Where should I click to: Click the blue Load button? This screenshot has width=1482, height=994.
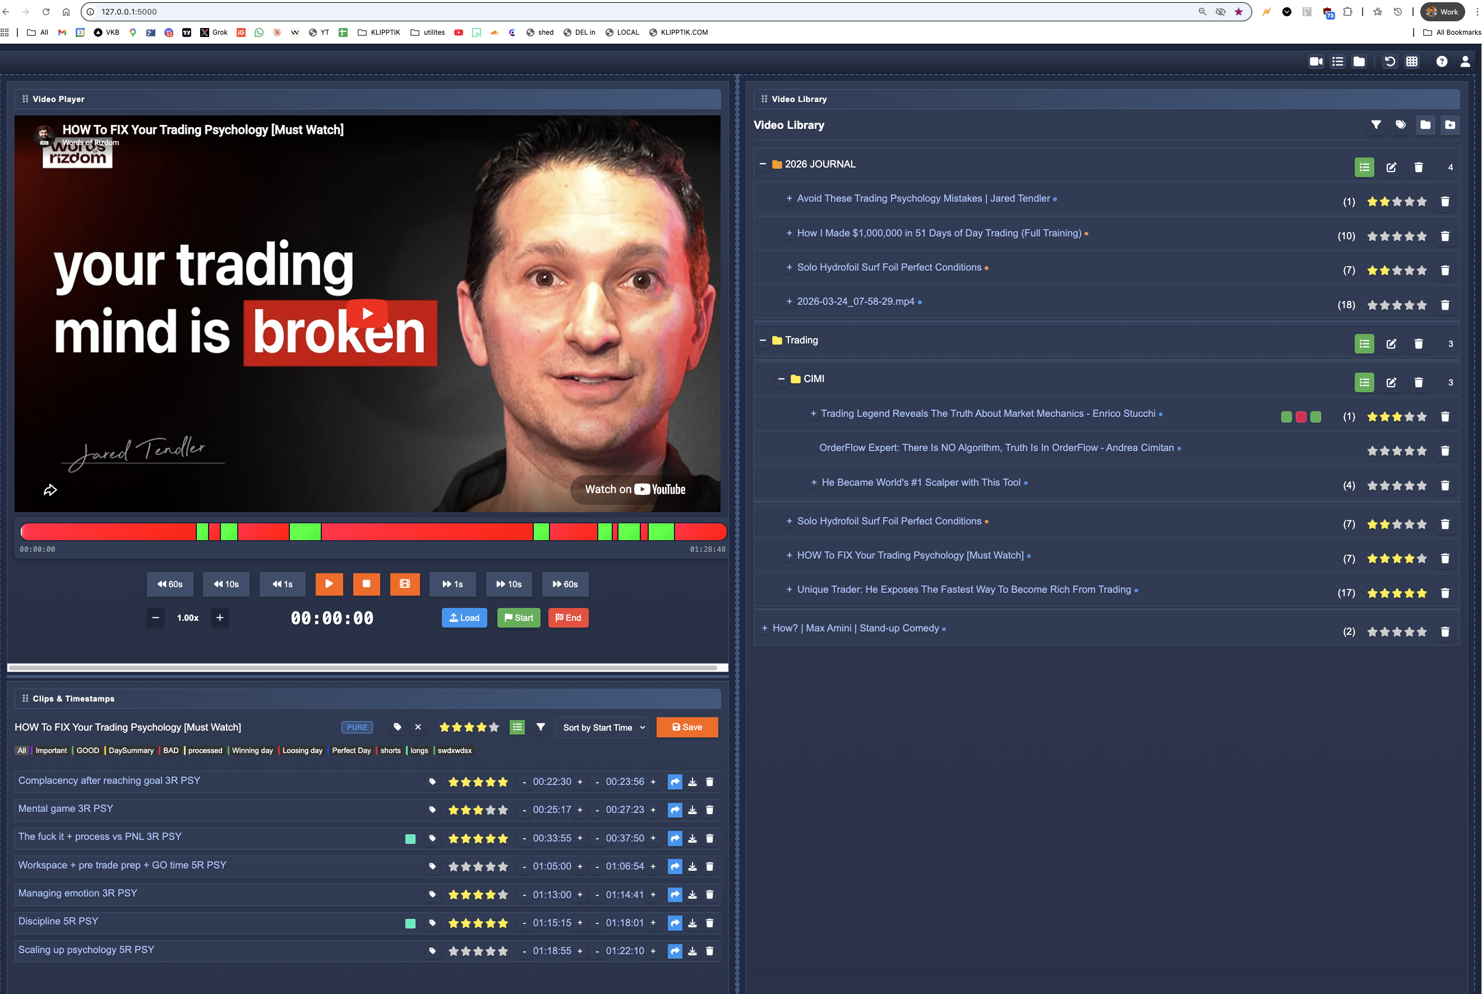tap(464, 618)
